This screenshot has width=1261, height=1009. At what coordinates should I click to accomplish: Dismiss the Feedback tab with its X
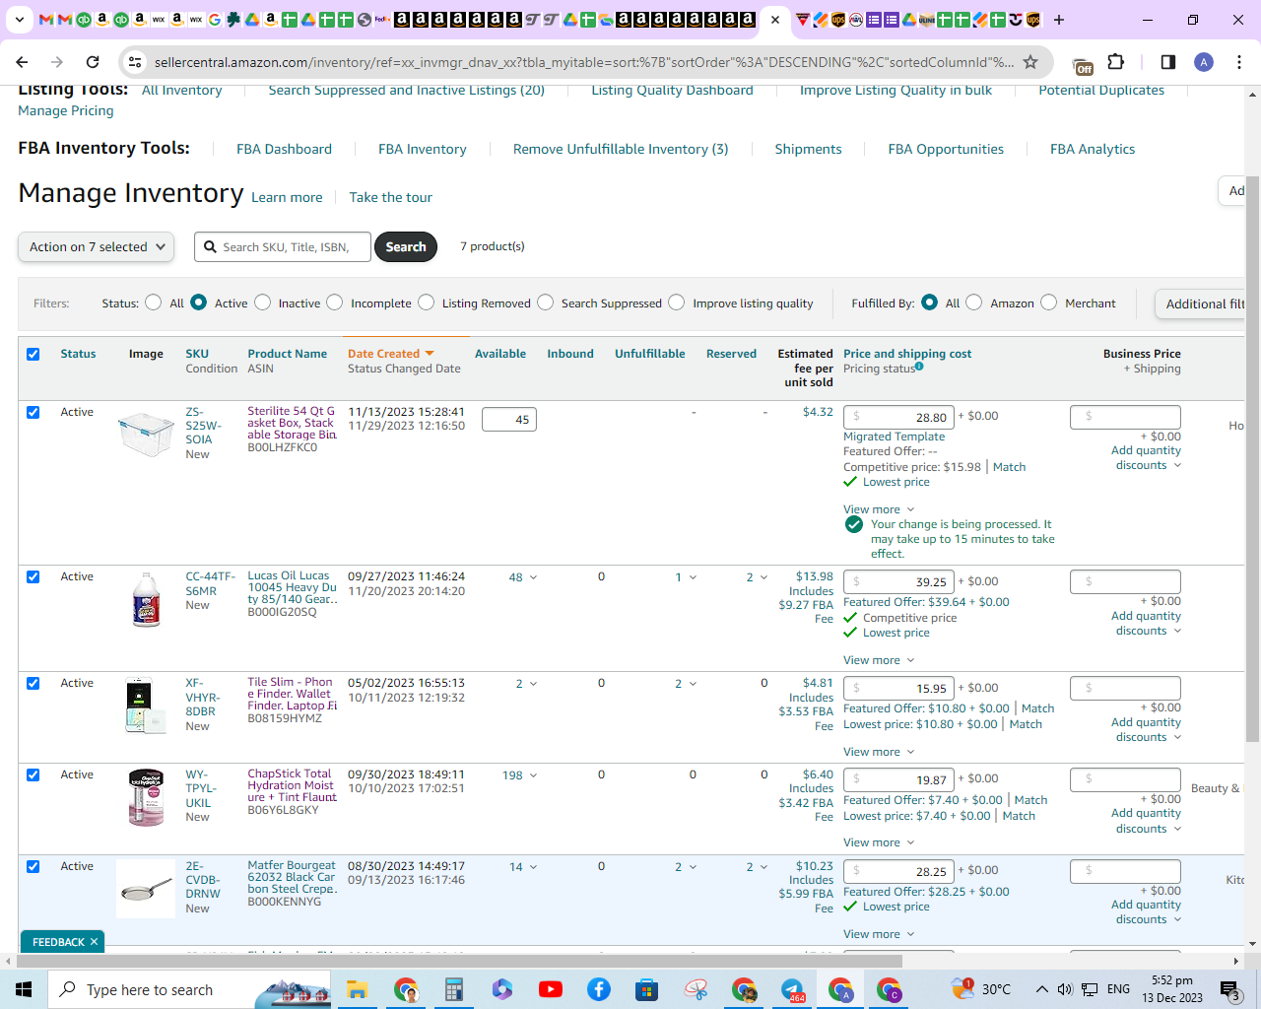94,942
